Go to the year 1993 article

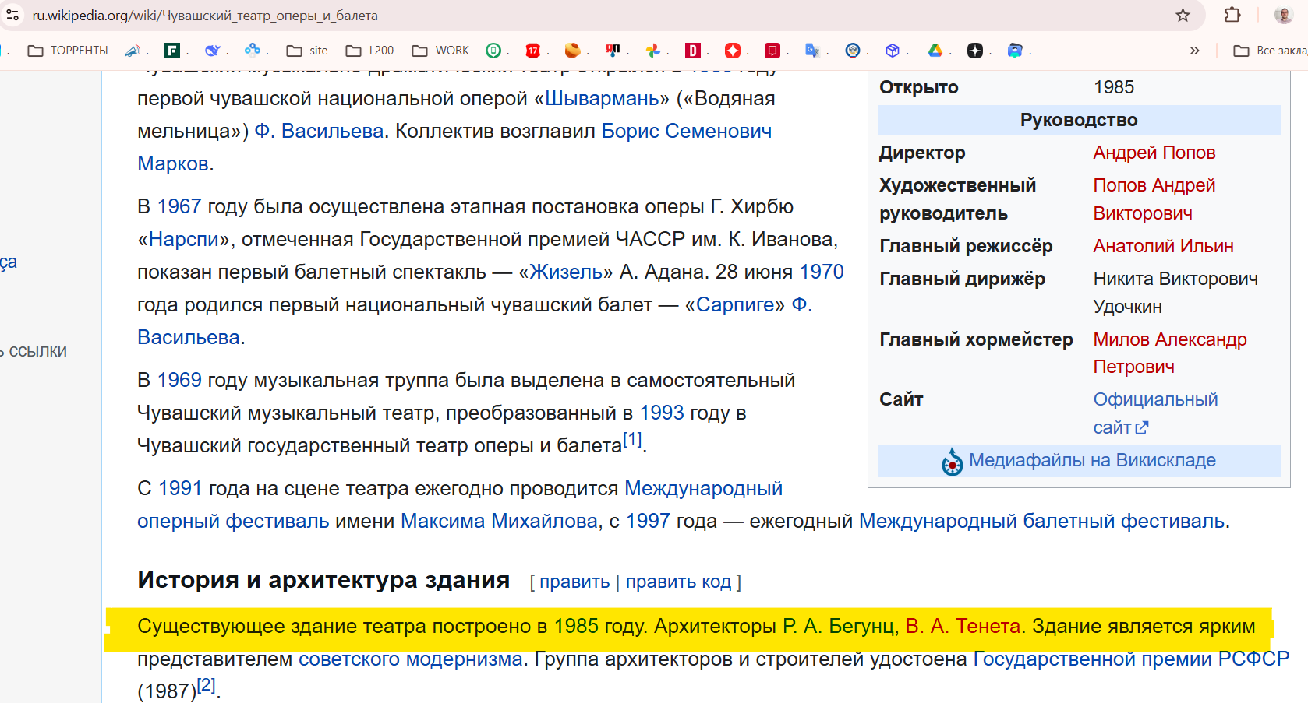pos(662,413)
